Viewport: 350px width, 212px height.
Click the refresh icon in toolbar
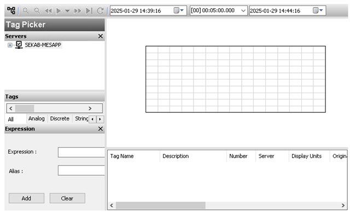pyautogui.click(x=100, y=10)
